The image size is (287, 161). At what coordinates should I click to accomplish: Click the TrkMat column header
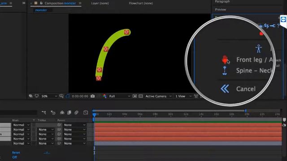click(42, 120)
